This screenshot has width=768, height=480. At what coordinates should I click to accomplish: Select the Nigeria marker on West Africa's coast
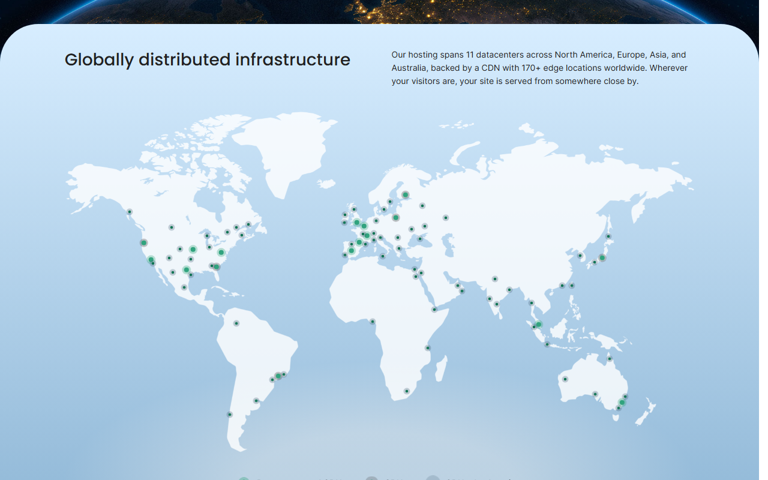tap(373, 322)
